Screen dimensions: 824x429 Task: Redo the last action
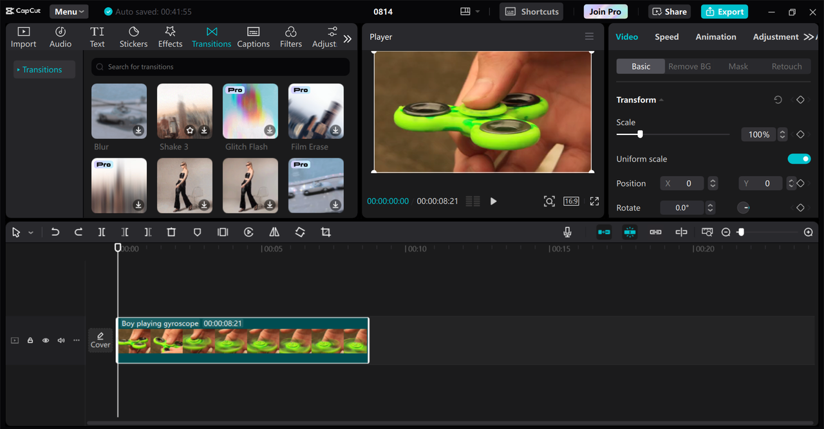pos(79,232)
